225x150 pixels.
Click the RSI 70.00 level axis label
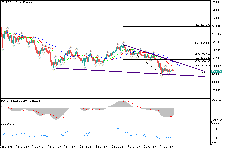click(215, 129)
